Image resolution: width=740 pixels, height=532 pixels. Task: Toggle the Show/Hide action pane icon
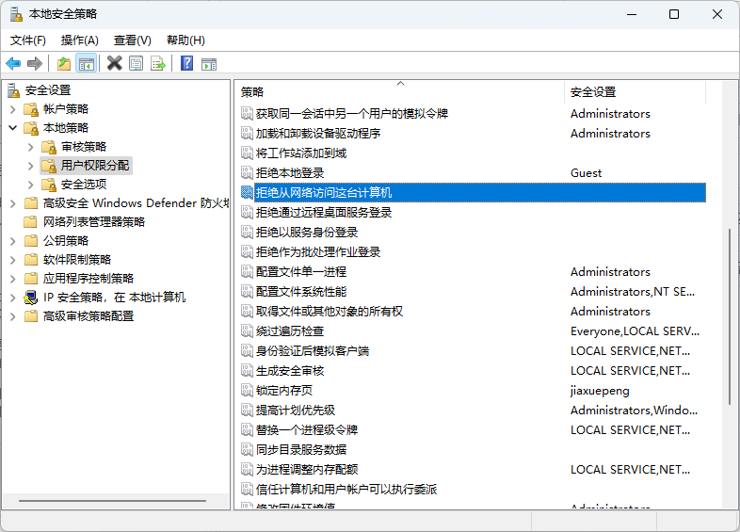[x=209, y=63]
